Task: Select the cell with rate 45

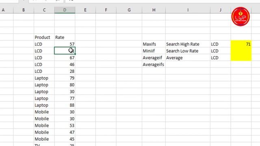Action: 65,139
